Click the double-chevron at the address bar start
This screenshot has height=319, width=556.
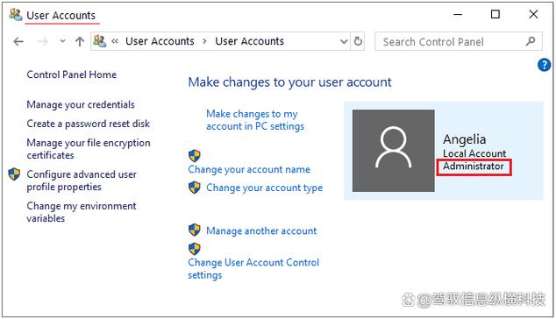tap(115, 41)
